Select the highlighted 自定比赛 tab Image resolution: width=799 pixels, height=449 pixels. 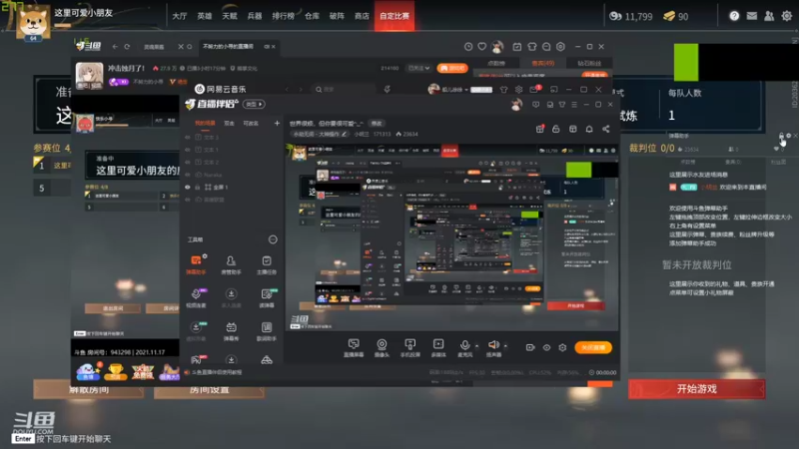(395, 16)
